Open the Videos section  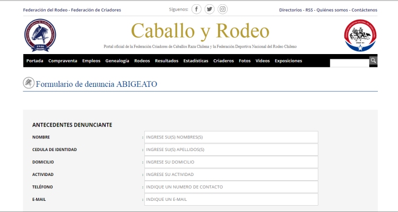tap(263, 61)
